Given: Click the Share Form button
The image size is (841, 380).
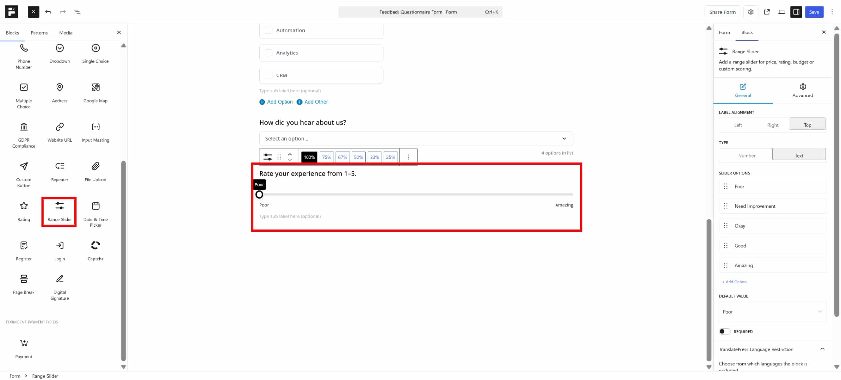Looking at the screenshot, I should (x=722, y=12).
